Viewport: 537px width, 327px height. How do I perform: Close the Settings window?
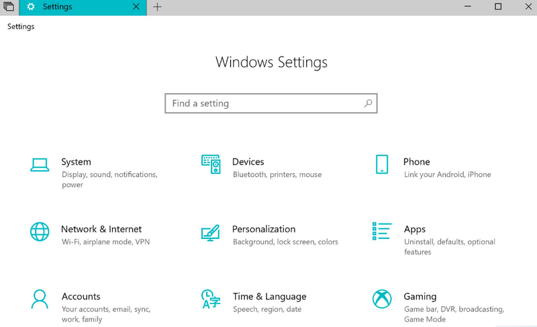528,7
